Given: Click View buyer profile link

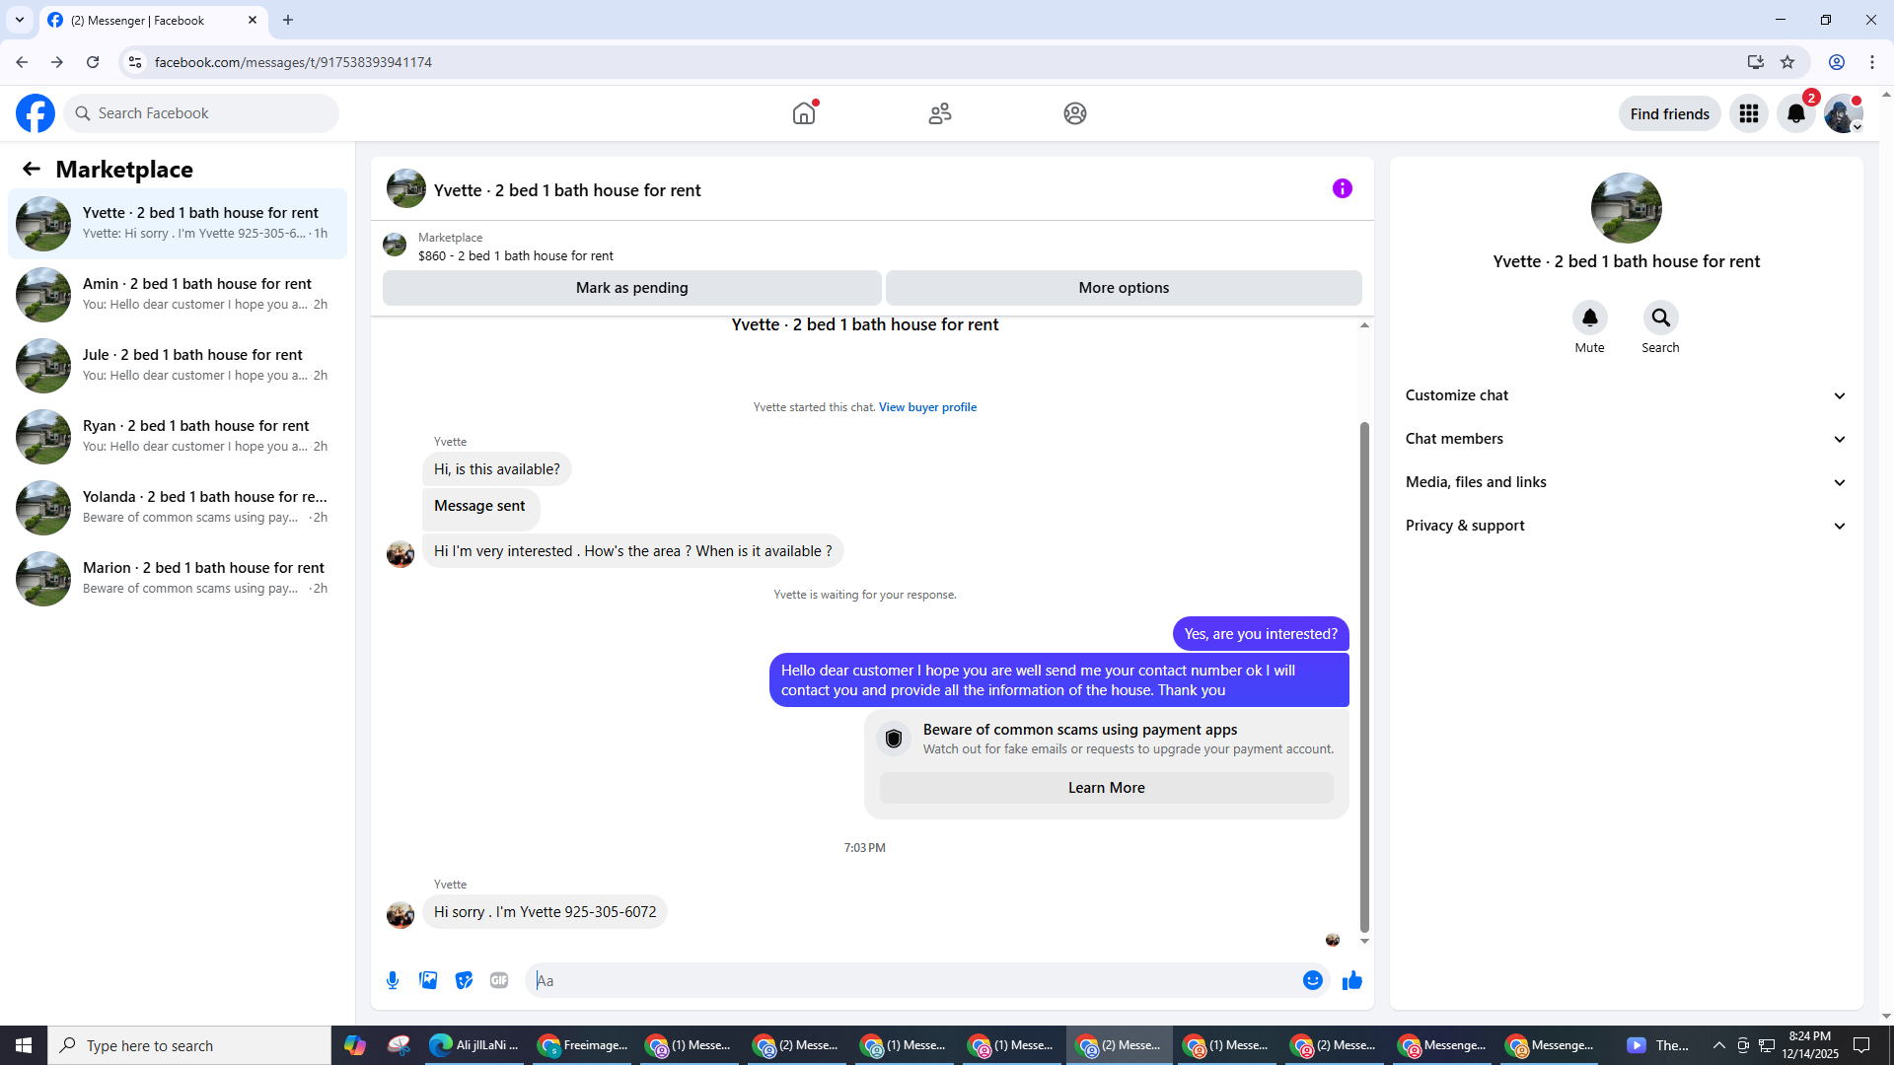Looking at the screenshot, I should 927,407.
